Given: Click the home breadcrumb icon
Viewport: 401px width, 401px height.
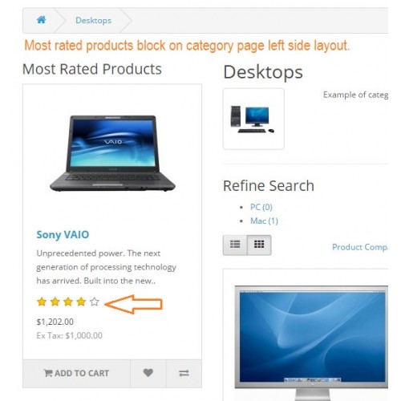Looking at the screenshot, I should point(41,20).
